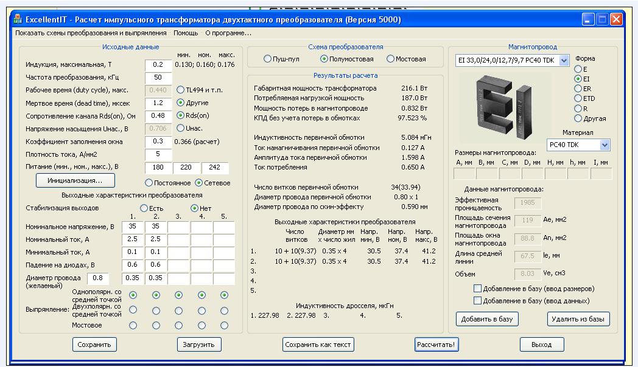
Task: Open the core model dropdown EI 33,0/24,0
Action: tap(563, 60)
